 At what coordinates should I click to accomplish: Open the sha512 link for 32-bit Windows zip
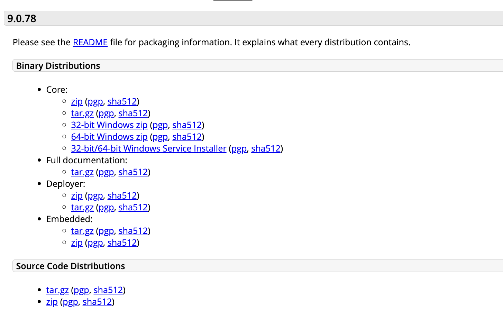pos(187,125)
